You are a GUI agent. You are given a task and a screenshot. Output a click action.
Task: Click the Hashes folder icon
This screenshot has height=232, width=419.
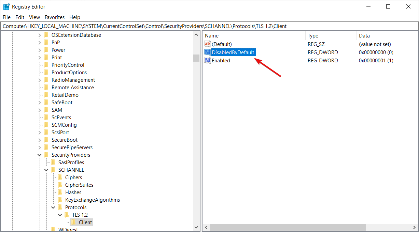60,192
